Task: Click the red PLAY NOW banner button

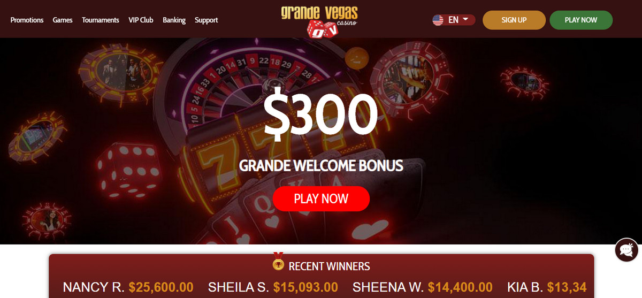Action: (x=321, y=198)
